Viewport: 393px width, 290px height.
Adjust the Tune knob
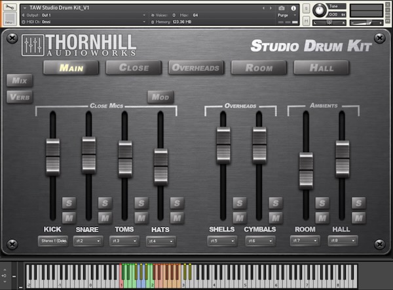[319, 10]
